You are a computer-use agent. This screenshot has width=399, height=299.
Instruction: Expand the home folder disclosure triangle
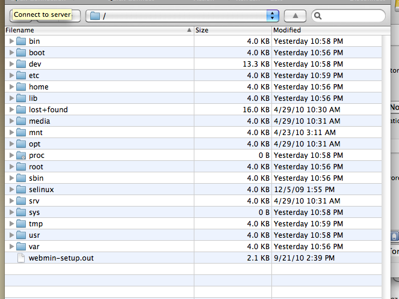coord(11,87)
